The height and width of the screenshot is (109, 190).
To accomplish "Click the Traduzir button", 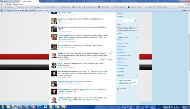I will point(41,10).
